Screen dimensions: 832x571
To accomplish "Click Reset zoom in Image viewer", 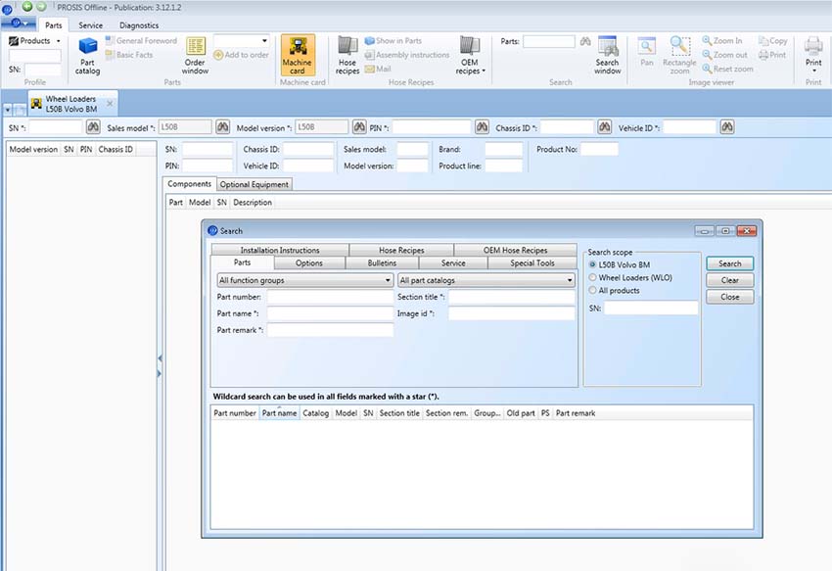I will point(727,69).
